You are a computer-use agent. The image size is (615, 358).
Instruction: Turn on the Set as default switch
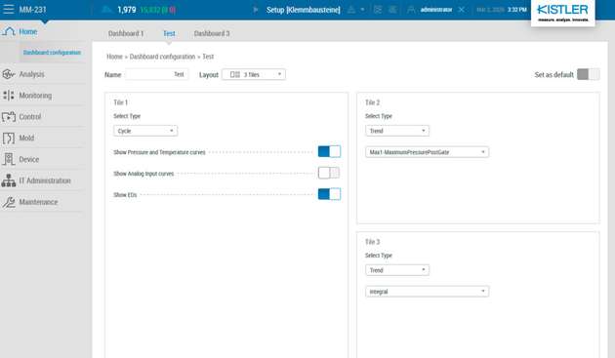point(588,74)
